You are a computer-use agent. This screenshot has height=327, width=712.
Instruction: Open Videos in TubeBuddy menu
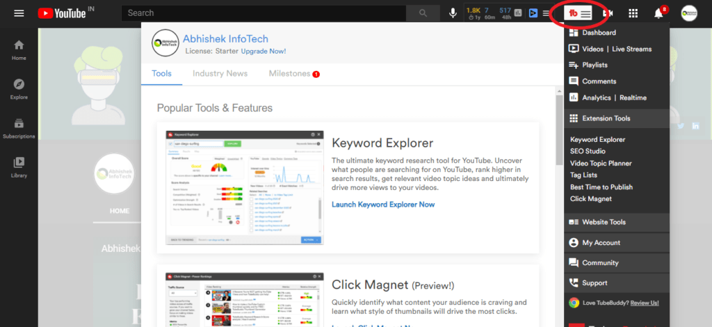coord(592,49)
